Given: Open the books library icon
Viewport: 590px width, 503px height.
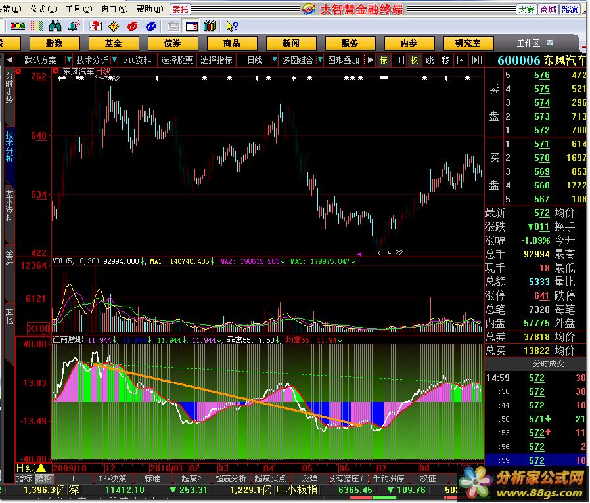Looking at the screenshot, I should pos(210,26).
